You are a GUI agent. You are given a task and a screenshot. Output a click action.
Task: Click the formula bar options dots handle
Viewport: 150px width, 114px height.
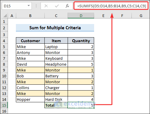36,6
